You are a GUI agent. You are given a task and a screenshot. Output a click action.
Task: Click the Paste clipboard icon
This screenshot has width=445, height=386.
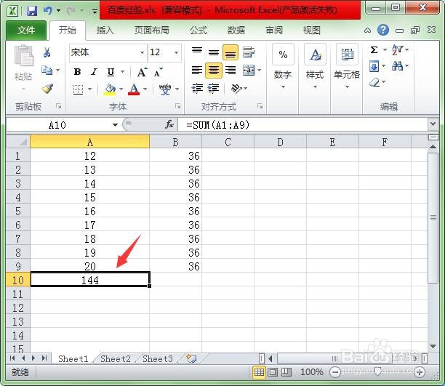tap(23, 56)
